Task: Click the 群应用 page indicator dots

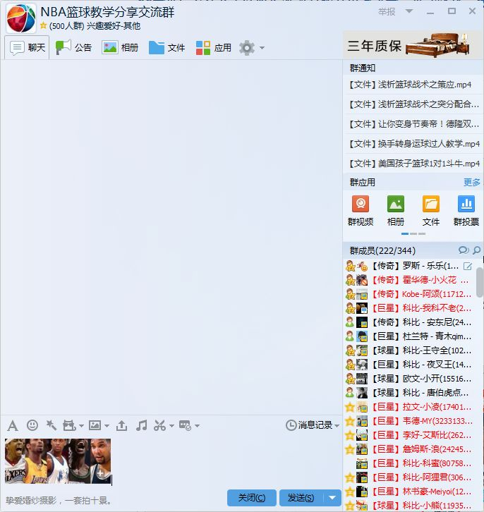Action: click(413, 234)
